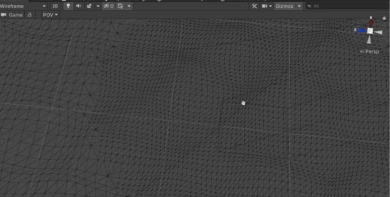Toggle the grid visibility icon
Viewport: 390px width, 197px height.
point(120,6)
